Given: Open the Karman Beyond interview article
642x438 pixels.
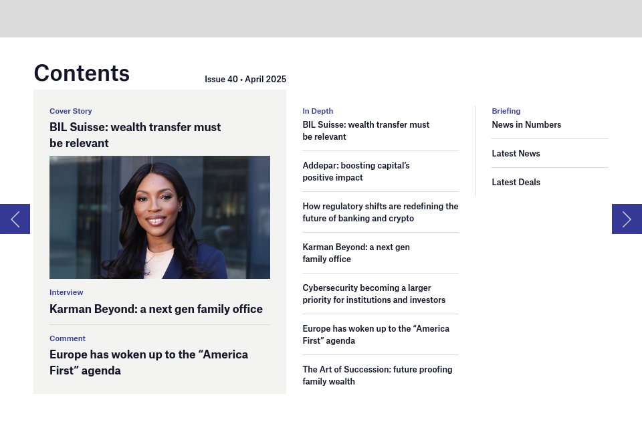Looking at the screenshot, I should (x=156, y=309).
